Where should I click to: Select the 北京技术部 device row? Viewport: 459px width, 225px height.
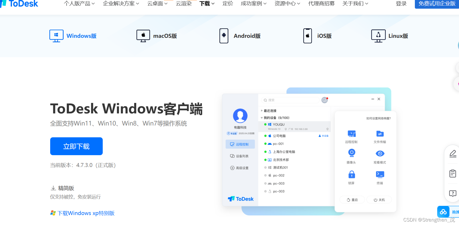tap(295, 160)
